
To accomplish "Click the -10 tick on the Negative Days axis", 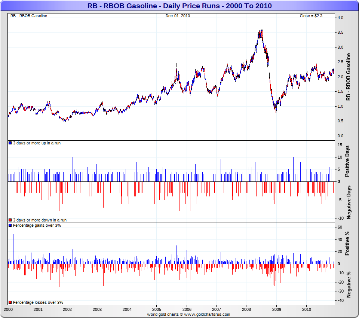I will click(340, 218).
